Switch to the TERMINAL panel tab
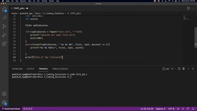This screenshot has width=197, height=111. 43,69
